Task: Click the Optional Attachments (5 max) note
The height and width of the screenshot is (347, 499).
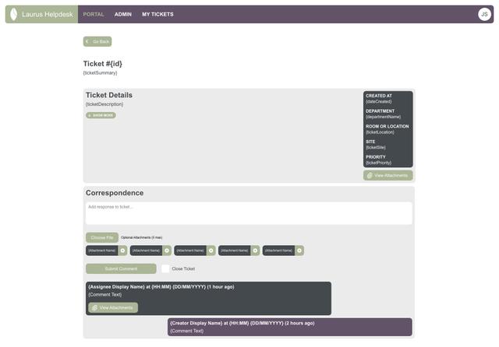Action: tap(142, 237)
